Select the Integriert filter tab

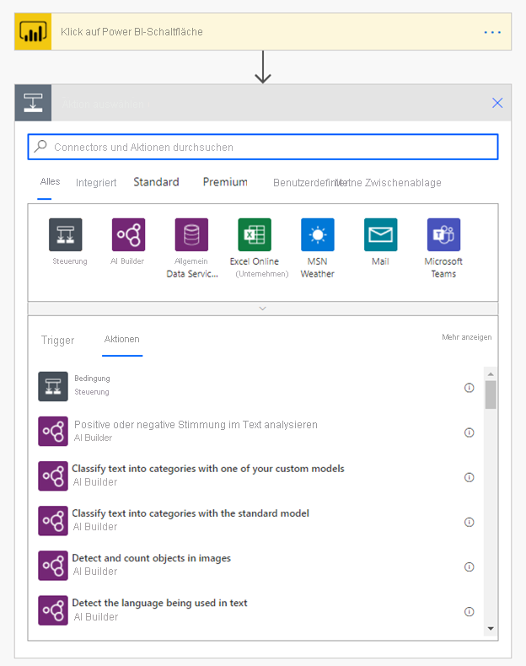point(96,182)
